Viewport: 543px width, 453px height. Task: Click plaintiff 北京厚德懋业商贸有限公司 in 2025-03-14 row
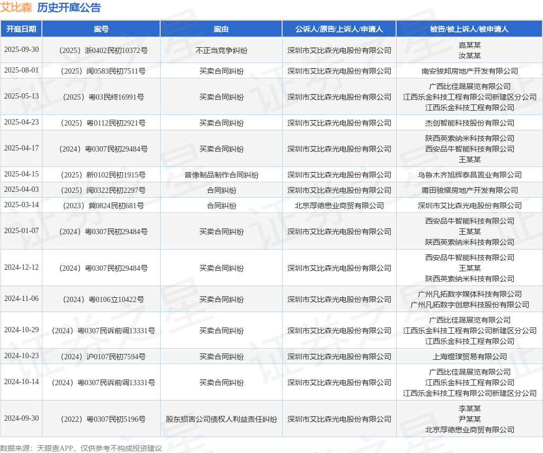coord(339,206)
